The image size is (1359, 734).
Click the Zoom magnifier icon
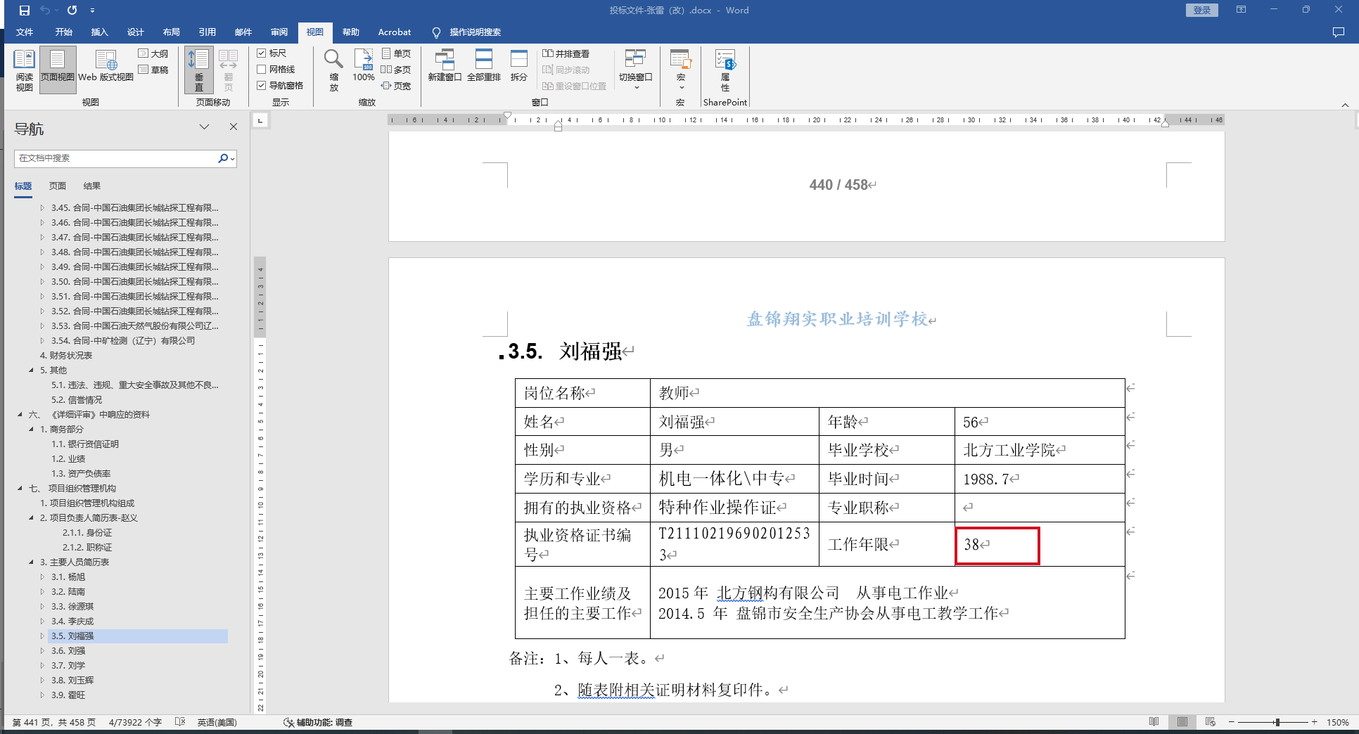[x=333, y=69]
